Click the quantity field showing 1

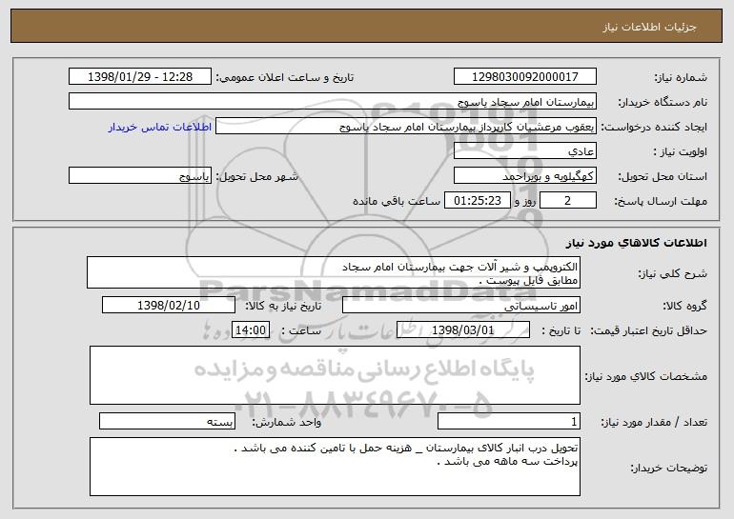pos(509,422)
